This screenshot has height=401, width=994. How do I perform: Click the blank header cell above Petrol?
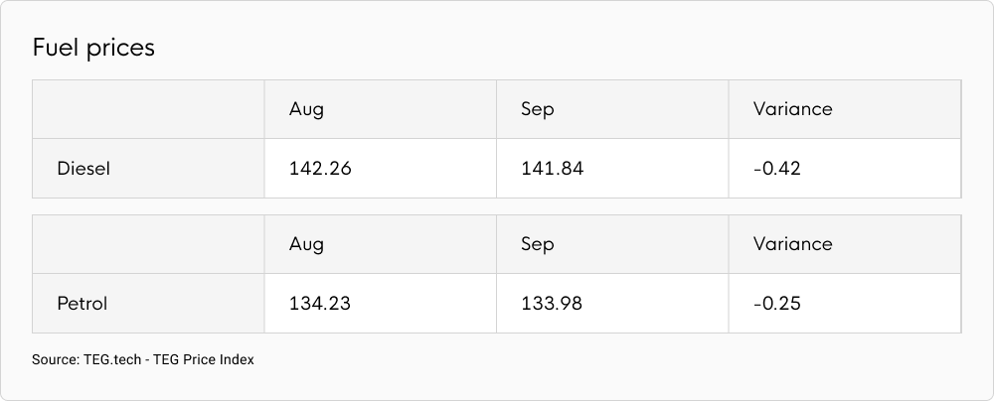(x=148, y=244)
